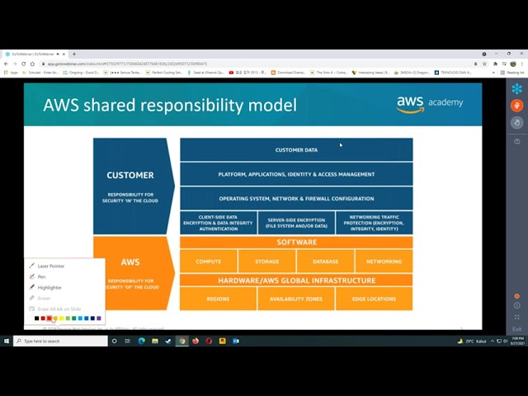Open the TEKNOLOGI DAN A bookmark
The height and width of the screenshot is (396, 528).
tap(453, 73)
